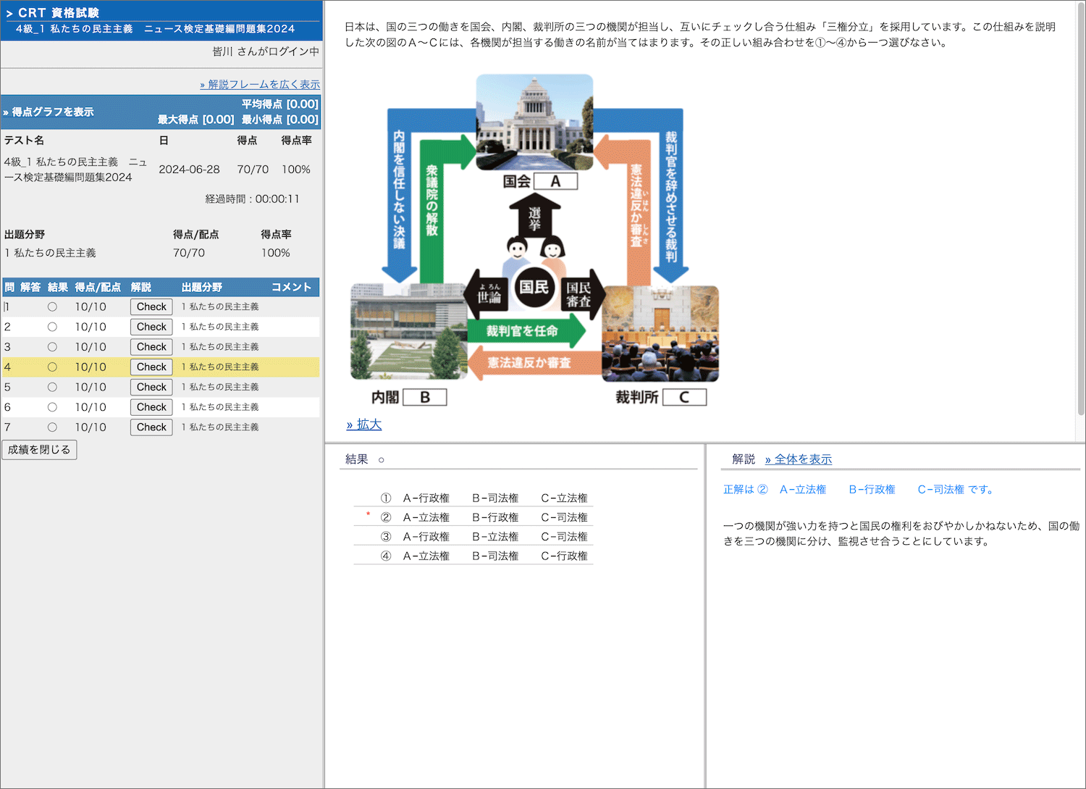Click result circle in question 1 row
The image size is (1086, 789).
[52, 307]
